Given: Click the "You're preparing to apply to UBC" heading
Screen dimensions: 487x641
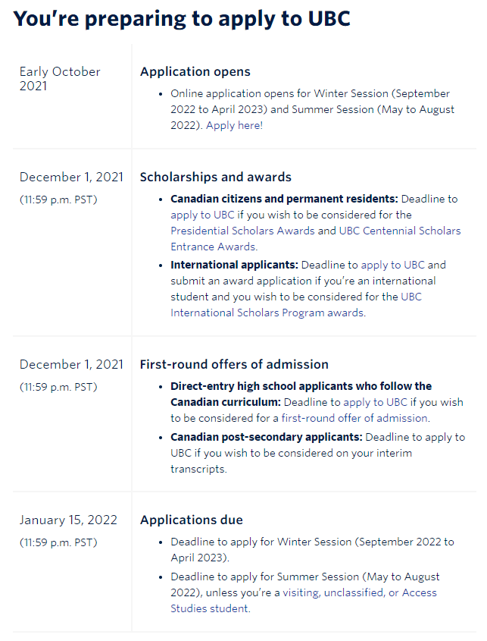Looking at the screenshot, I should tap(182, 19).
